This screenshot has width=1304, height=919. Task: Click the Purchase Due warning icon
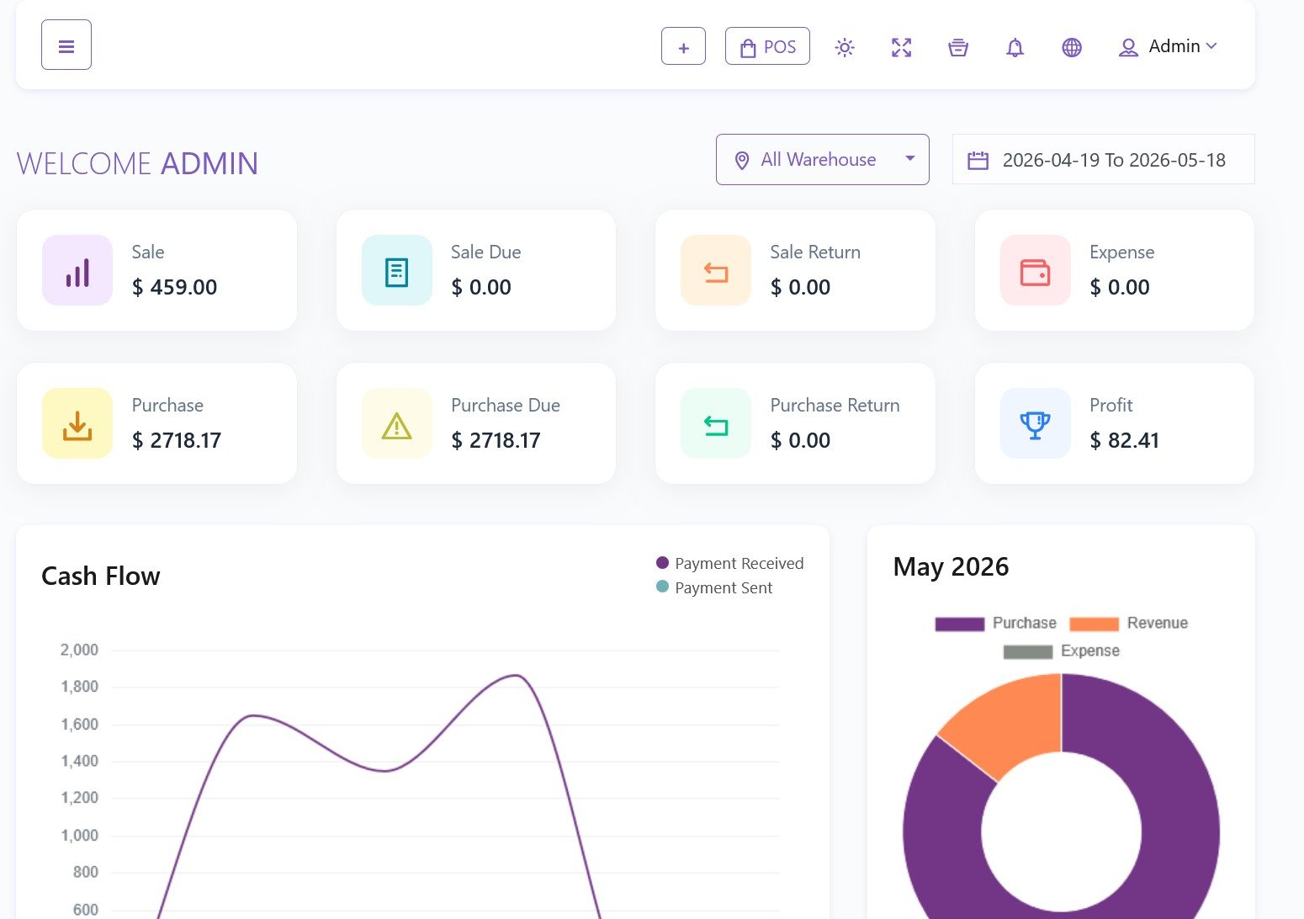(x=397, y=423)
